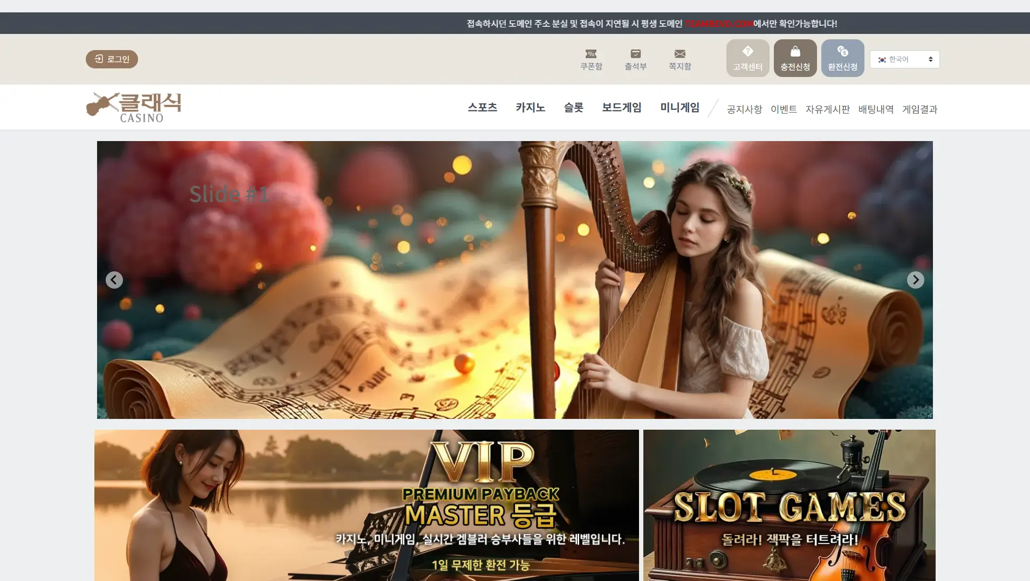Go to the 슬롯 menu
Viewport: 1030px width, 581px height.
click(573, 108)
